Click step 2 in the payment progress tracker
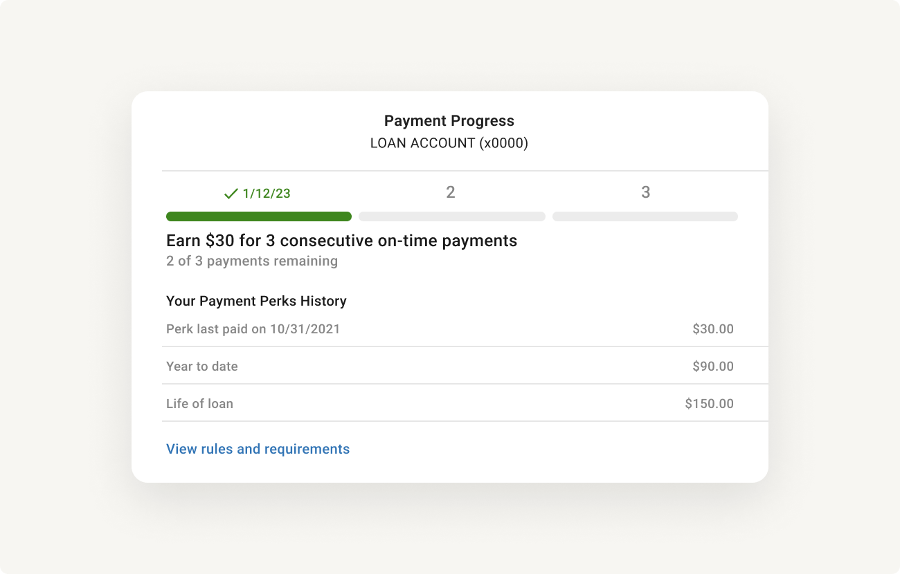Screen dimensions: 900x574 tap(451, 192)
